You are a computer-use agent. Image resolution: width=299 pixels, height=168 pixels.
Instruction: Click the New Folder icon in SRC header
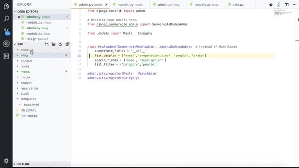tap(54, 44)
